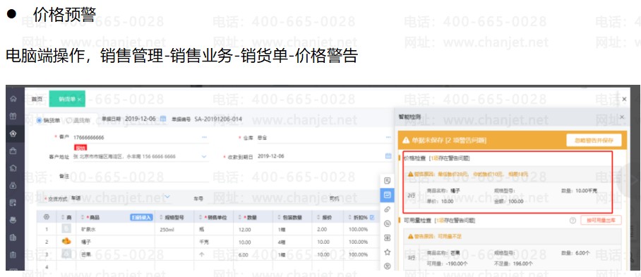
Task: Close the 销货单 tab with its x
Action: [x=79, y=100]
